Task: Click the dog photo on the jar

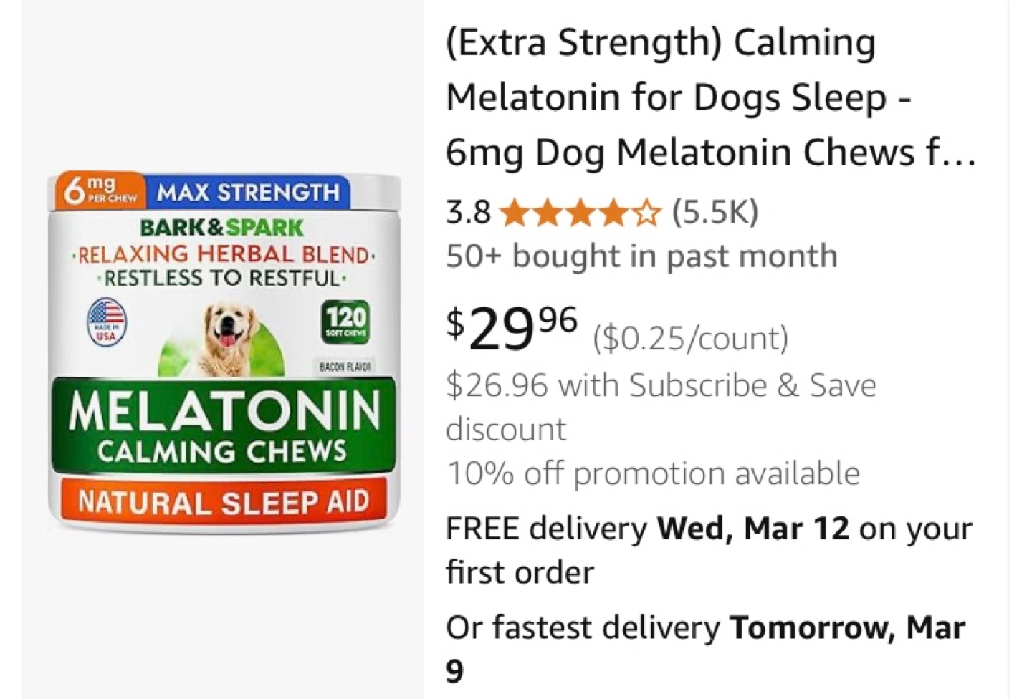Action: (x=229, y=337)
